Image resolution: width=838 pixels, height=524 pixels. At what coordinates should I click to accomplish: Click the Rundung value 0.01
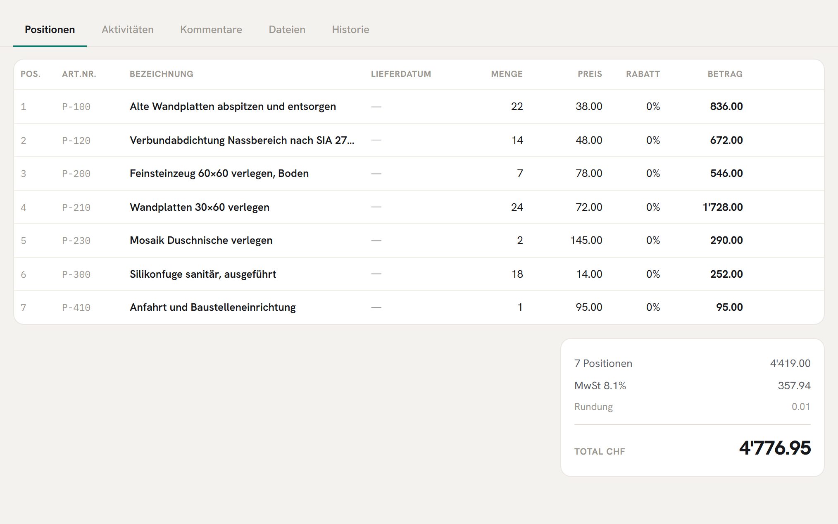tap(801, 407)
